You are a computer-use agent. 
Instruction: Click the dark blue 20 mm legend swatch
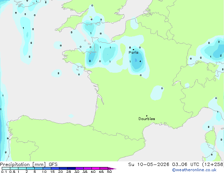coord(63,168)
